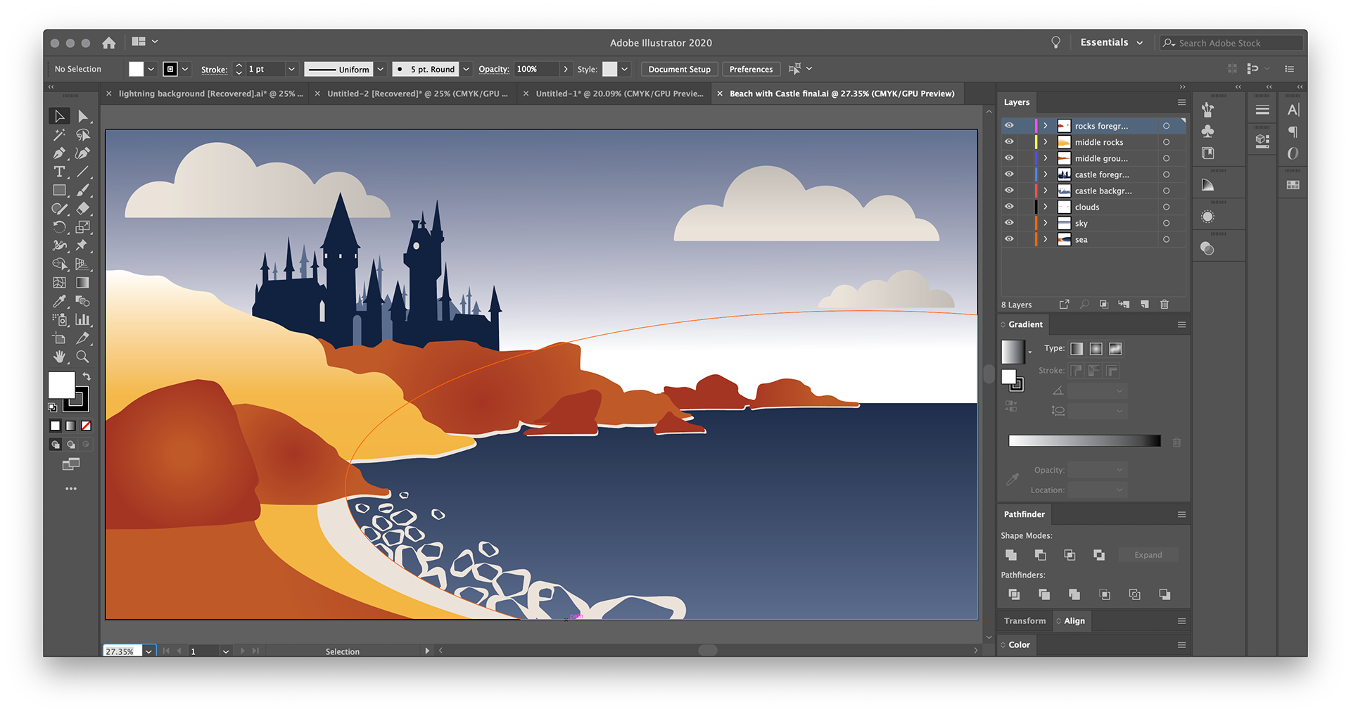
Task: Select the Artboard tool
Action: [60, 338]
